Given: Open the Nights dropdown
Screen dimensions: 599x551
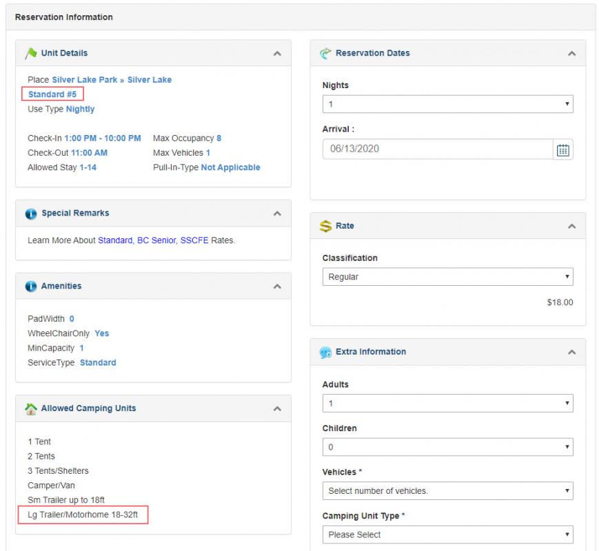Looking at the screenshot, I should click(448, 104).
